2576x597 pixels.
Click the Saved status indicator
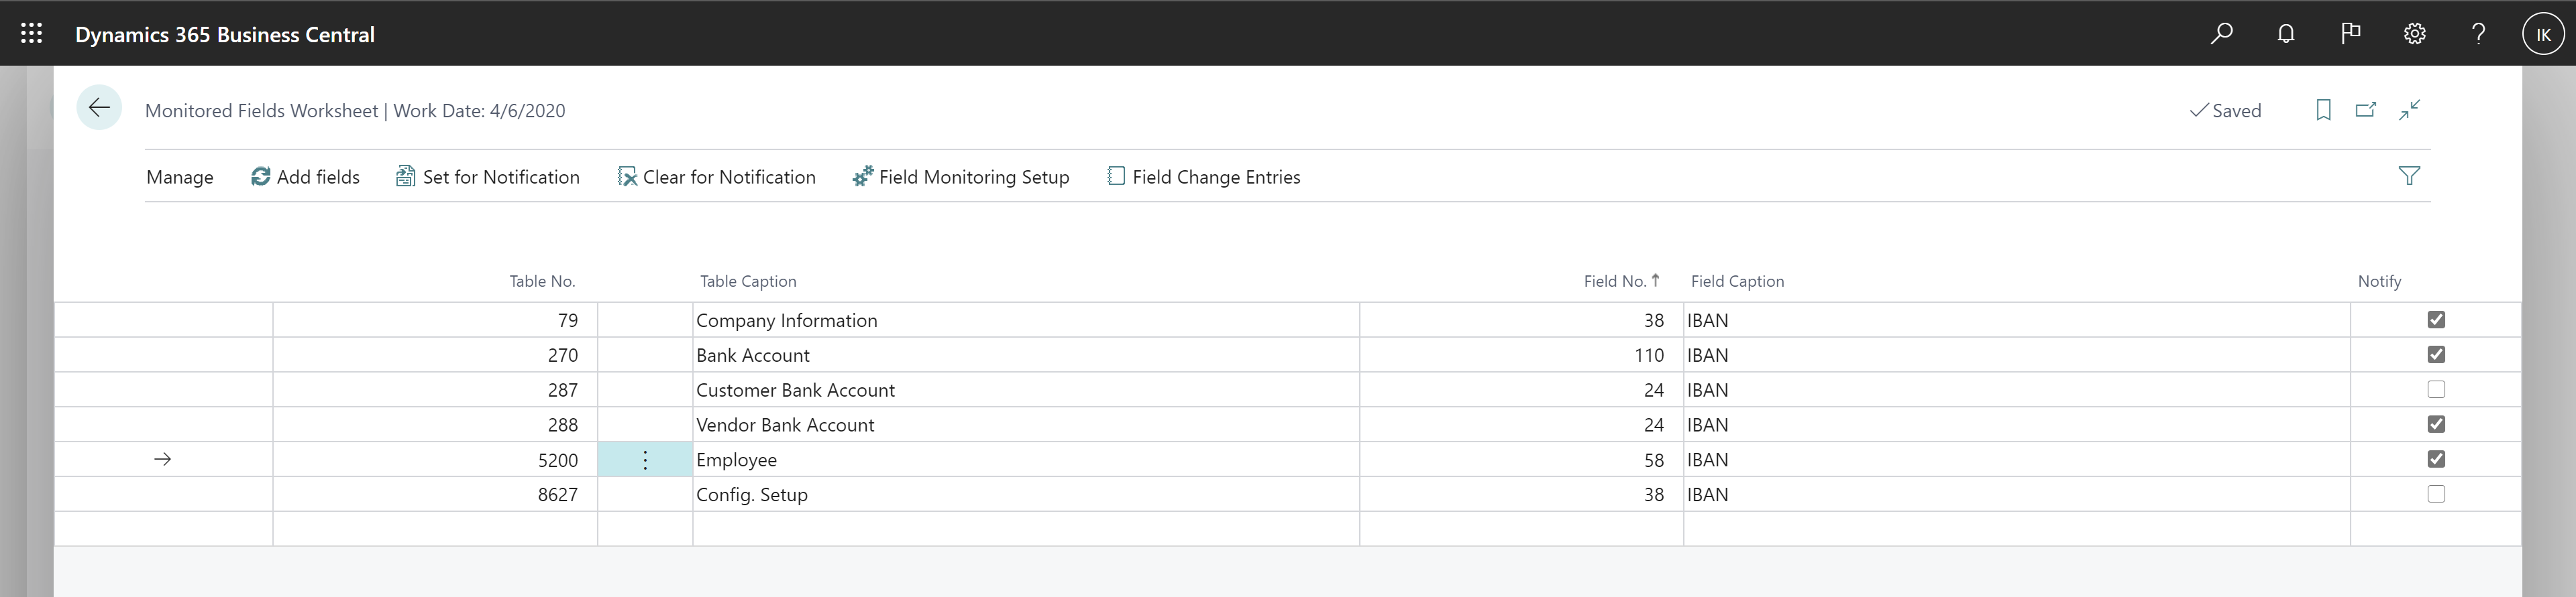[x=2225, y=111]
